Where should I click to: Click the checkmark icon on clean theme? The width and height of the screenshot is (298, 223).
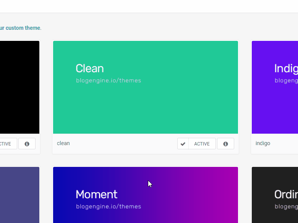pos(183,144)
